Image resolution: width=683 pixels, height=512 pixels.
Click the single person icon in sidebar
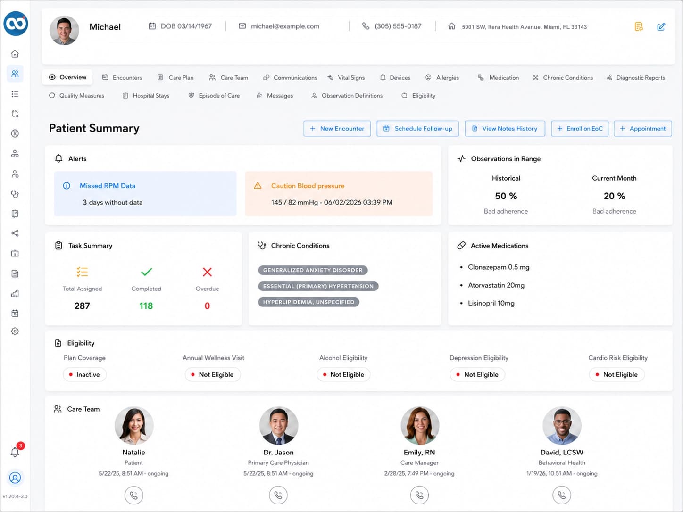tap(15, 174)
